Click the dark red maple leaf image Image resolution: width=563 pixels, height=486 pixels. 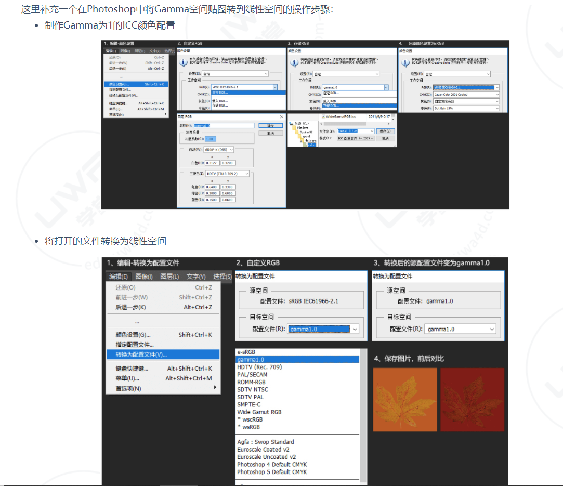[472, 400]
